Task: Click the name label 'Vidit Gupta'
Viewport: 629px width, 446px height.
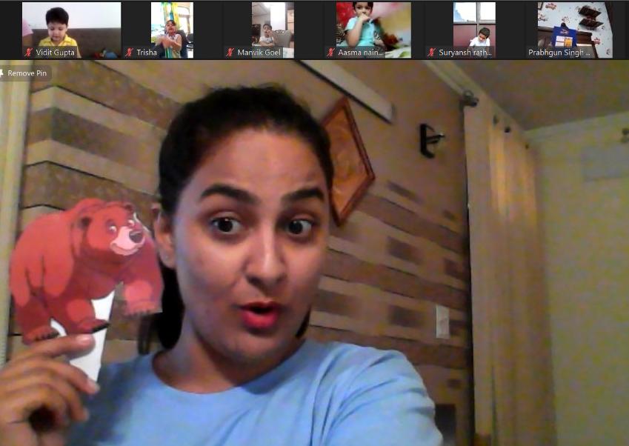Action: pyautogui.click(x=56, y=53)
